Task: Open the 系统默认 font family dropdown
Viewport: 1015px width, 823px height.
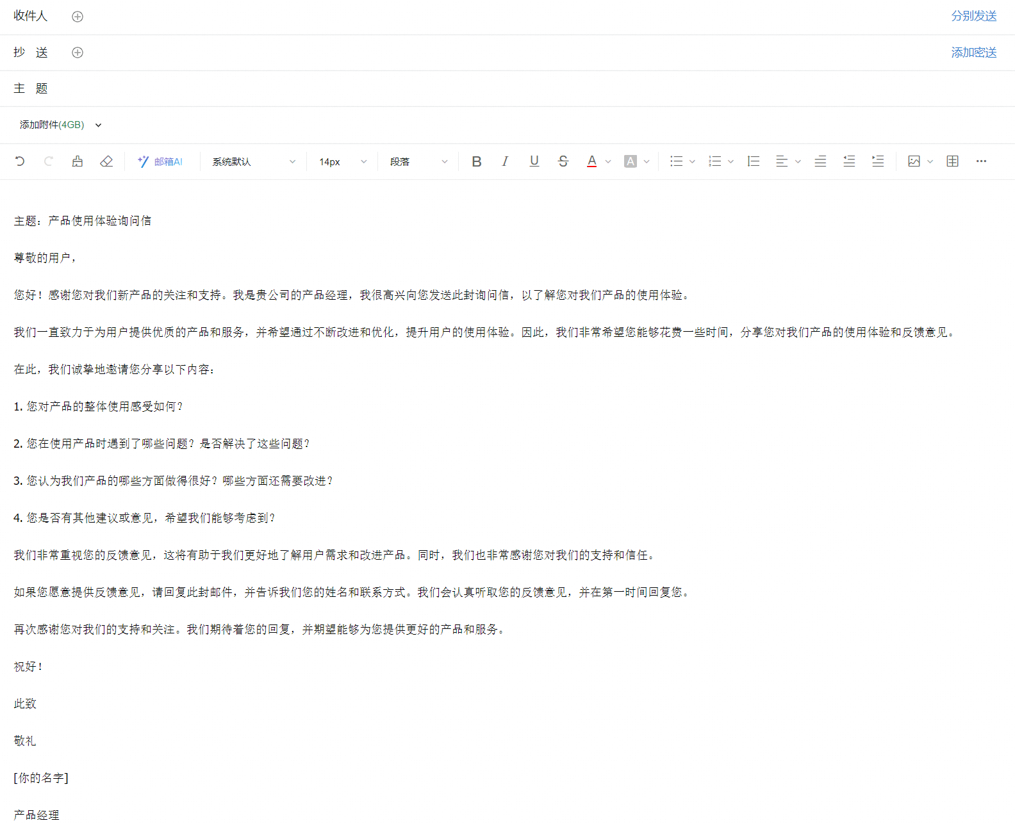Action: tap(253, 161)
